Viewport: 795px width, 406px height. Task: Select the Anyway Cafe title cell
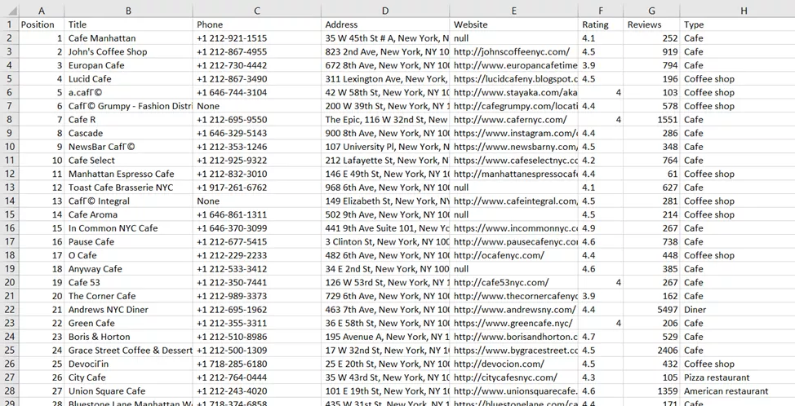(x=128, y=269)
